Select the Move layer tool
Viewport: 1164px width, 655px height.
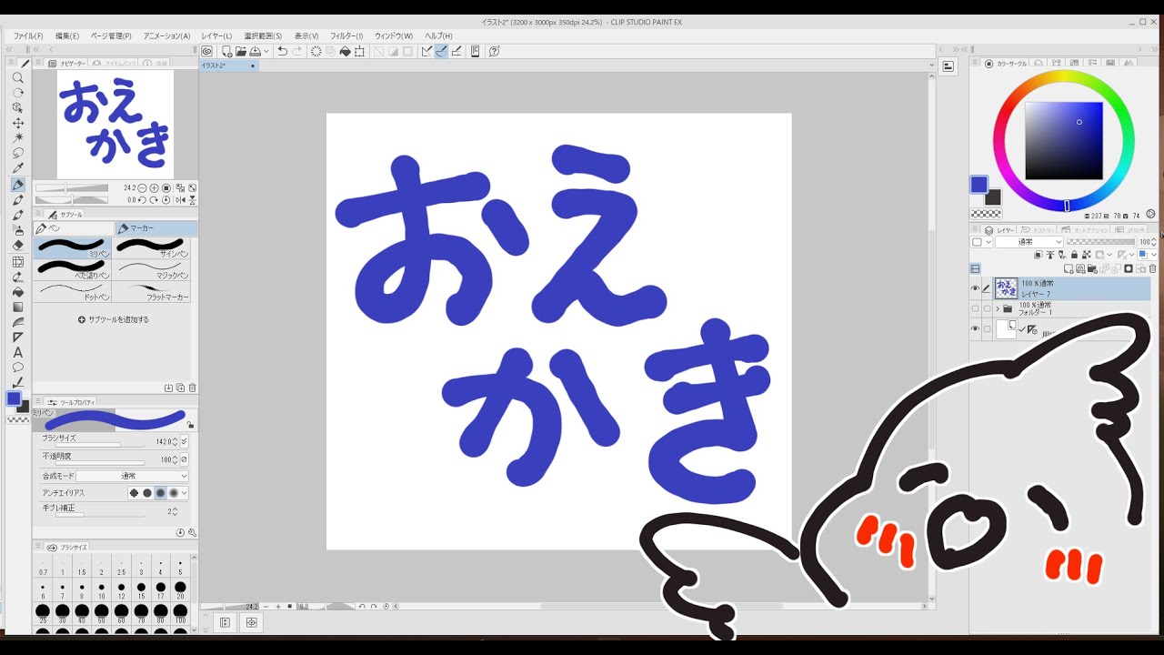(17, 123)
